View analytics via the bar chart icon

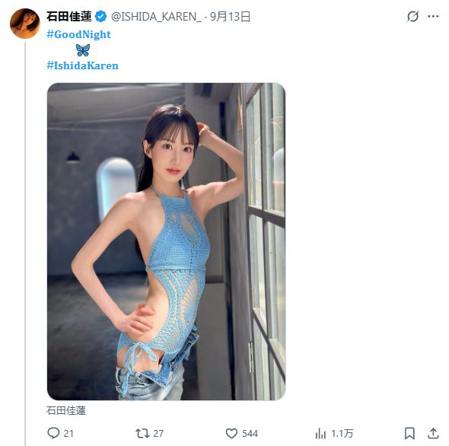point(320,433)
